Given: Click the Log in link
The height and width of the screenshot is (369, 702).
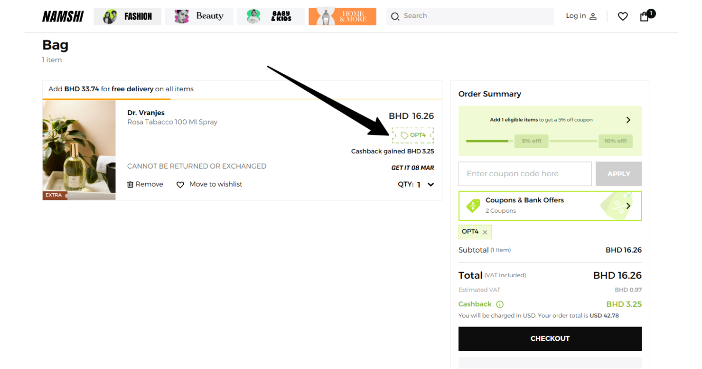Looking at the screenshot, I should click(x=576, y=16).
